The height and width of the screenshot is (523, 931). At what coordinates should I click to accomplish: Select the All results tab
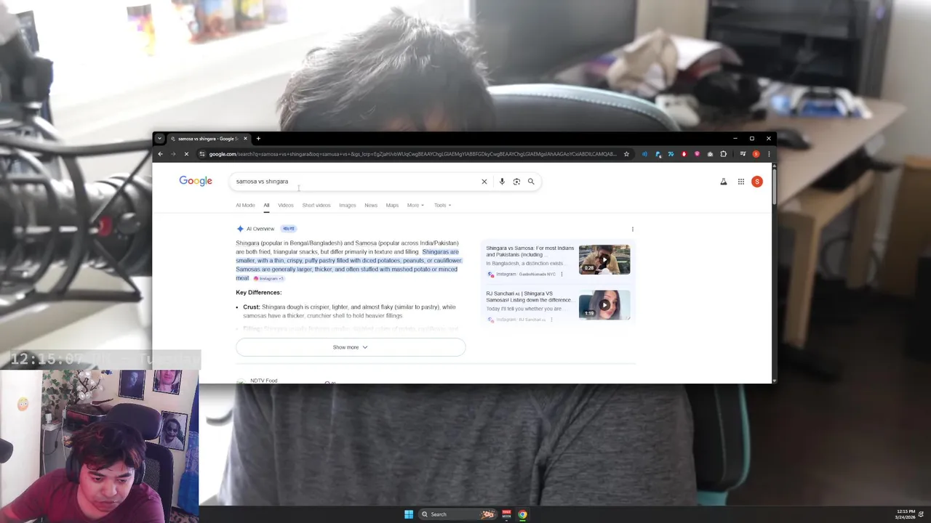pos(266,205)
